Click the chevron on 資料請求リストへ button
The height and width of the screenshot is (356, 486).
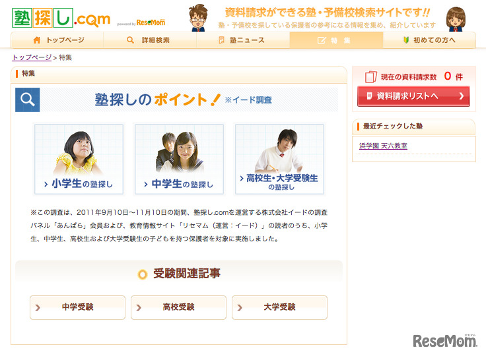click(x=461, y=96)
